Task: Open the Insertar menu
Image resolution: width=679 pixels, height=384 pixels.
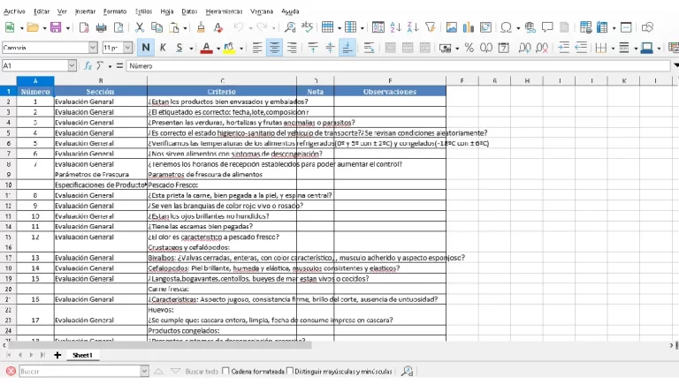Action: tap(85, 11)
